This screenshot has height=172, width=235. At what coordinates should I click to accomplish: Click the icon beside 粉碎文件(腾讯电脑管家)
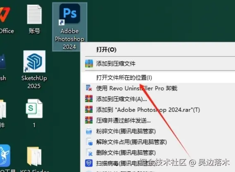[89, 131]
